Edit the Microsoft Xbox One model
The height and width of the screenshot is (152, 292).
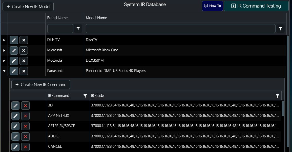pos(14,51)
